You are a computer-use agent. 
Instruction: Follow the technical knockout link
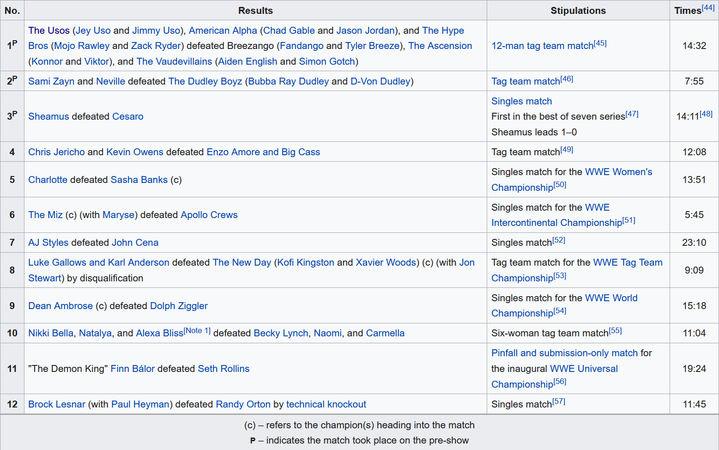click(326, 404)
